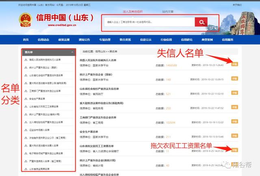This screenshot has height=176, width=260.
Task: Switch to the 站内文章 search tab
Action: (x=168, y=12)
